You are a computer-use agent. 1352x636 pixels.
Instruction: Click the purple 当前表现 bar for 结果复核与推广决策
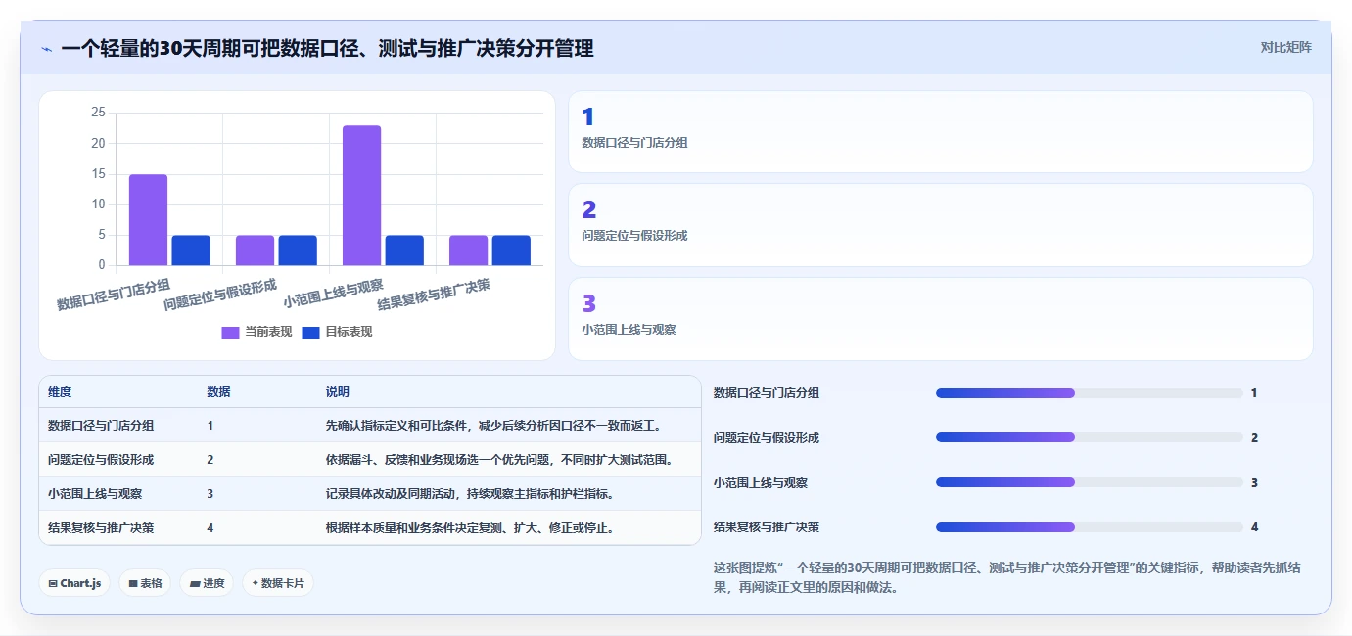point(468,250)
